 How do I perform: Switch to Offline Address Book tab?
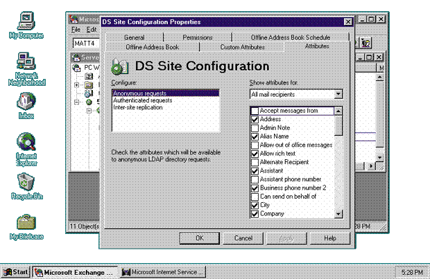pos(153,47)
